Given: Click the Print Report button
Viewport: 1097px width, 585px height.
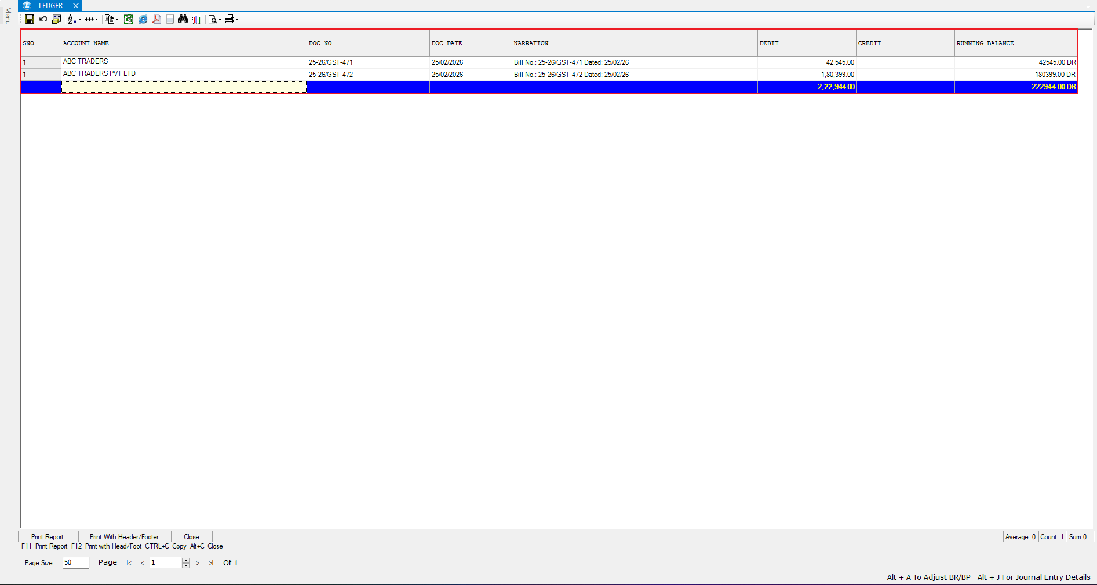Looking at the screenshot, I should pos(48,537).
